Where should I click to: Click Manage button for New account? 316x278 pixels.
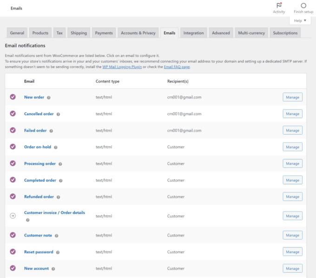coord(292,269)
